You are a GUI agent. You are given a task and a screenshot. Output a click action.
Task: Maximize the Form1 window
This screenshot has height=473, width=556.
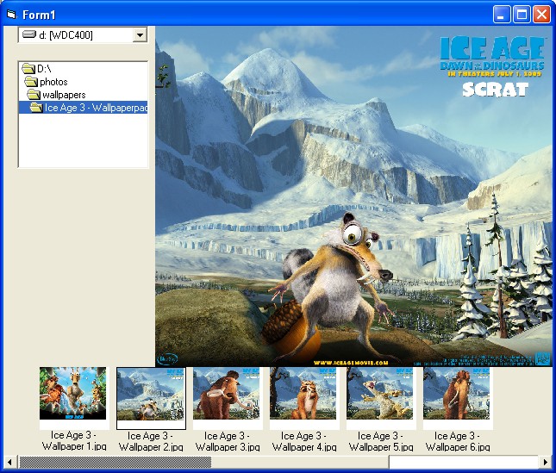pos(522,14)
